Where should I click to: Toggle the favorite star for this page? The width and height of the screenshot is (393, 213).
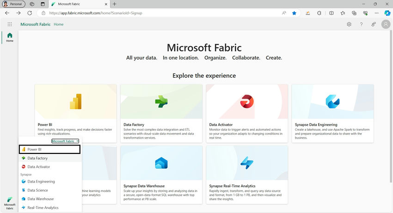[x=294, y=13]
